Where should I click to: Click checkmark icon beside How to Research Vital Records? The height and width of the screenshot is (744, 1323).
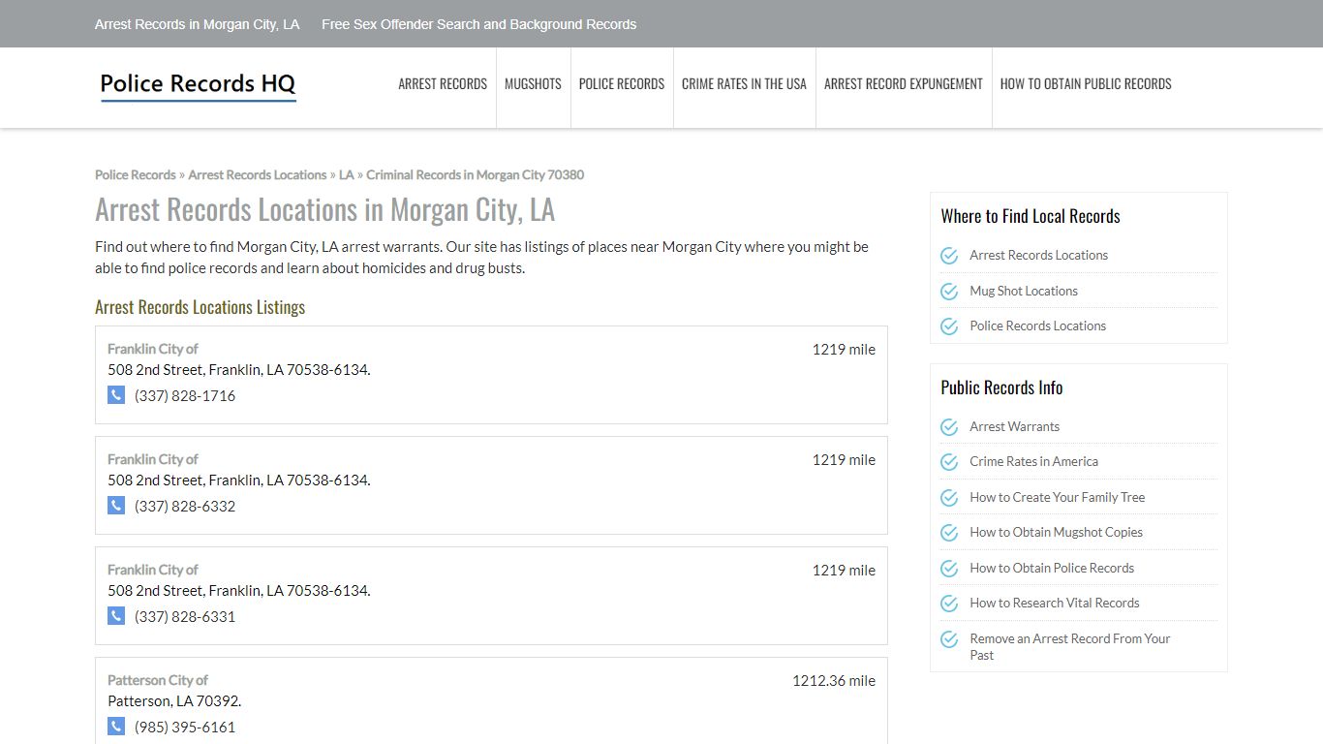949,604
